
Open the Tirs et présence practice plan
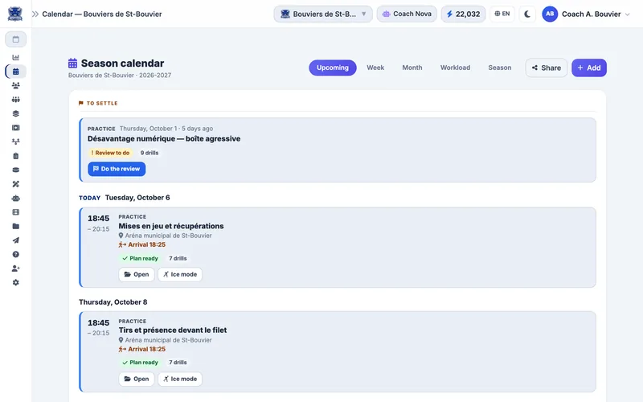(136, 379)
